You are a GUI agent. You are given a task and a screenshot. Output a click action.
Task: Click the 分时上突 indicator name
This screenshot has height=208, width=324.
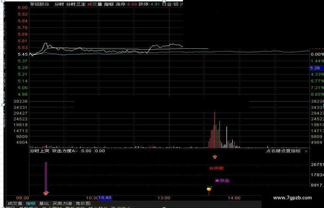(x=39, y=151)
